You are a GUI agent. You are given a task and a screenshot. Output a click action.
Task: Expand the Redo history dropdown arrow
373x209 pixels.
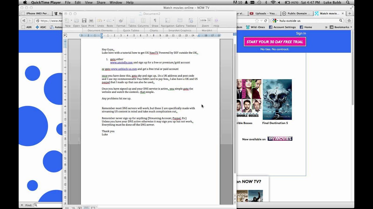[113, 21]
